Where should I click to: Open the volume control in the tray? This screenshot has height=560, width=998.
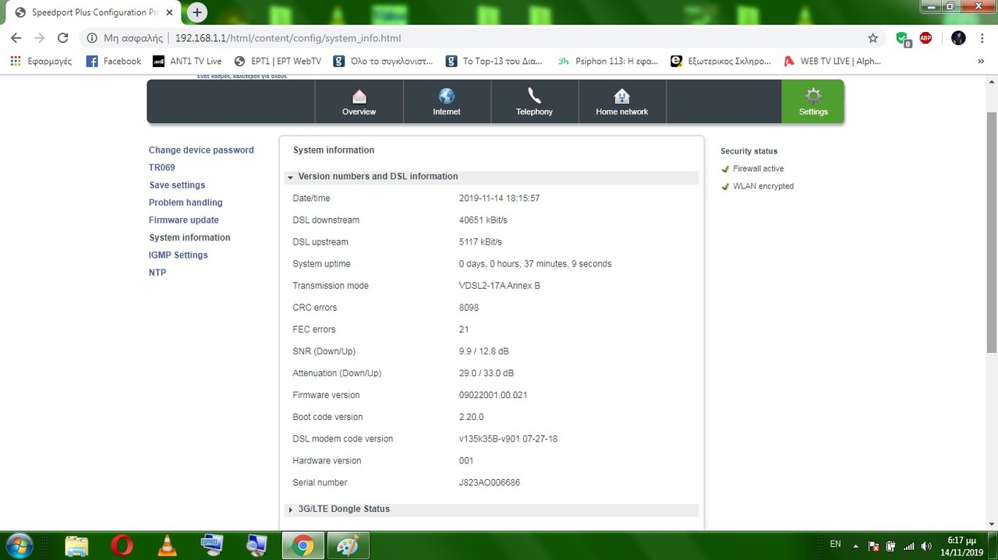[925, 546]
